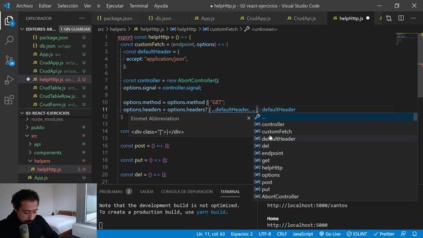The width and height of the screenshot is (423, 238).
Task: Open the Ayuda menu
Action: 161,6
